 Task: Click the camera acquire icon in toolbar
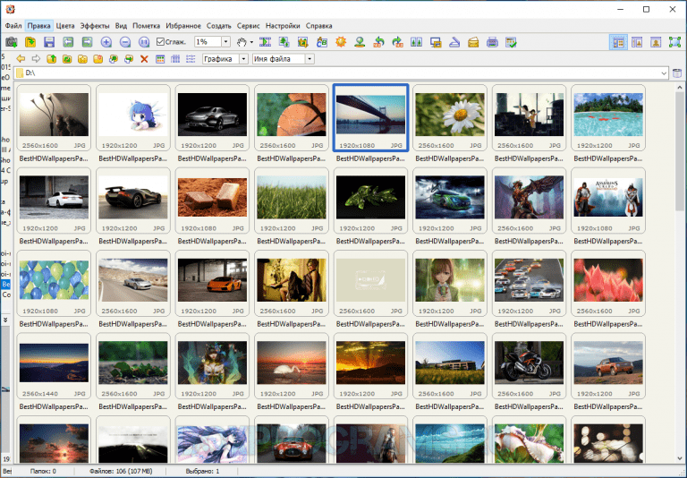tap(11, 42)
